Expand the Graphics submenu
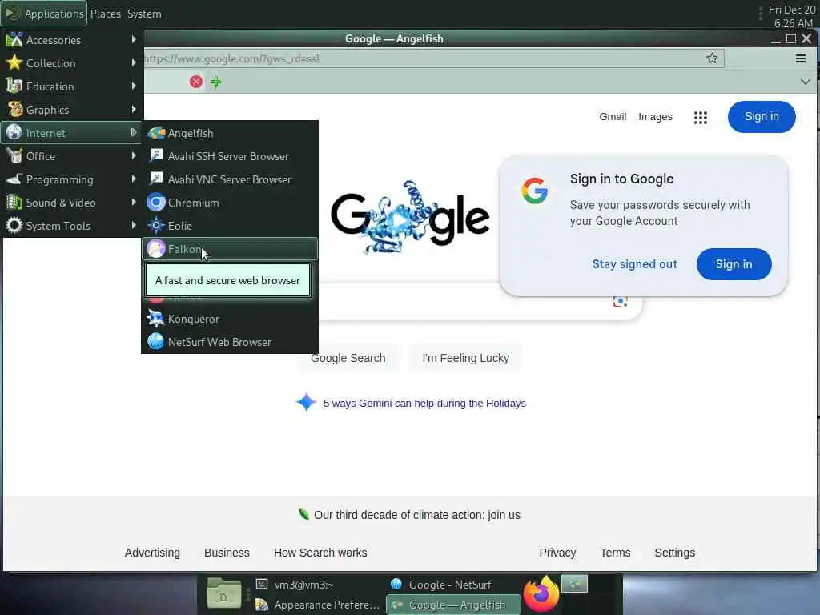The height and width of the screenshot is (615, 820). [x=71, y=110]
